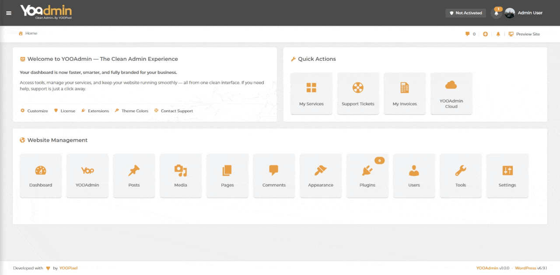Click the Admin User avatar
This screenshot has height=275, width=560.
(x=510, y=13)
